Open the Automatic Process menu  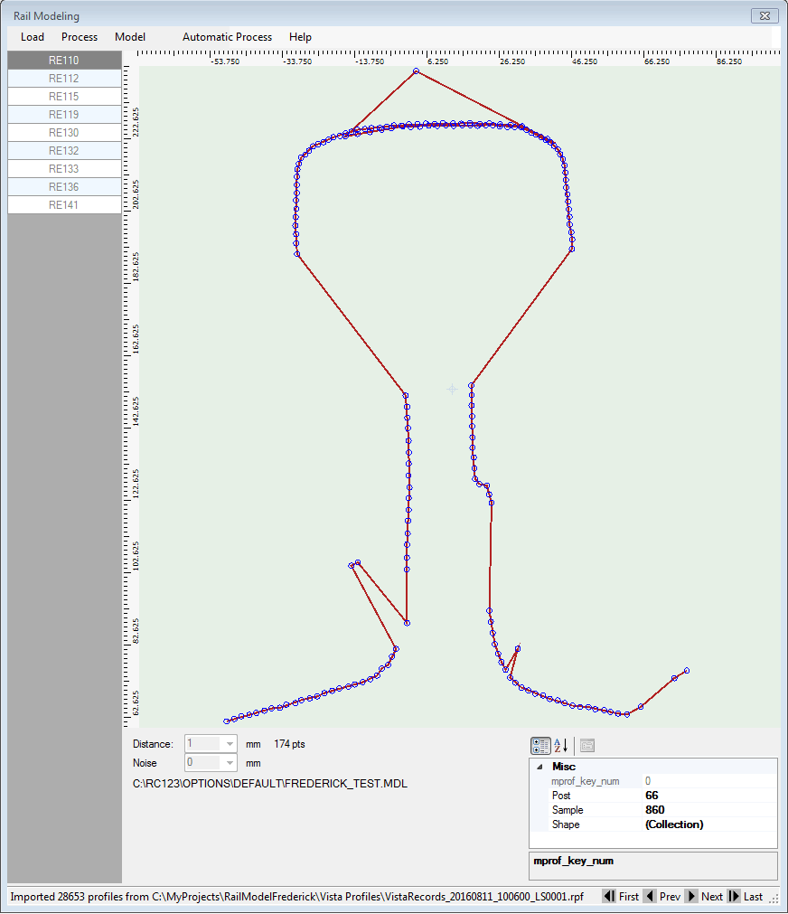tap(227, 37)
